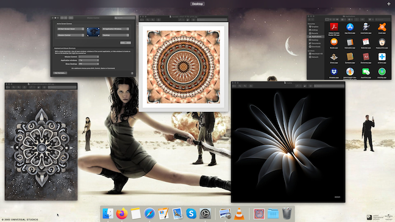Open Skype from the Dock
This screenshot has height=222, width=395.
click(191, 213)
